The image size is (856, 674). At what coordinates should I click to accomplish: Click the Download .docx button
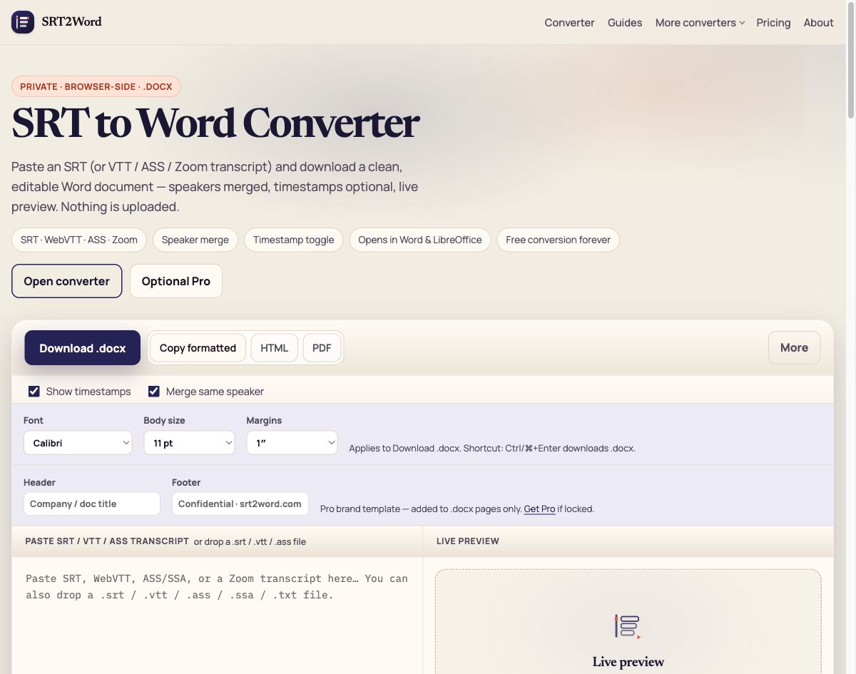82,348
